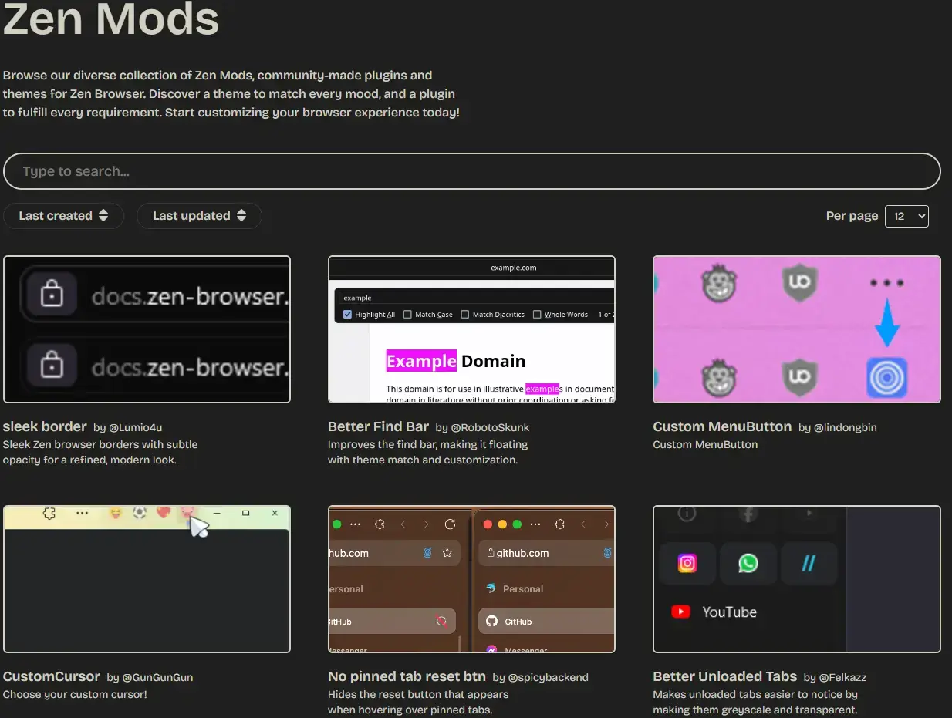952x718 pixels.
Task: Click the Zen Mods page heading
Action: point(111,19)
